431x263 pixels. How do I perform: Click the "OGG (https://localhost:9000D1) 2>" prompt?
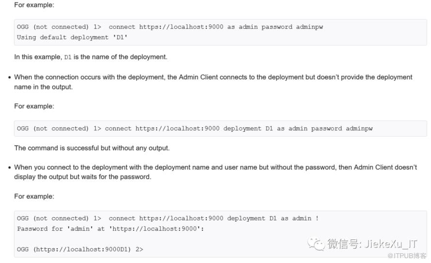coord(80,249)
